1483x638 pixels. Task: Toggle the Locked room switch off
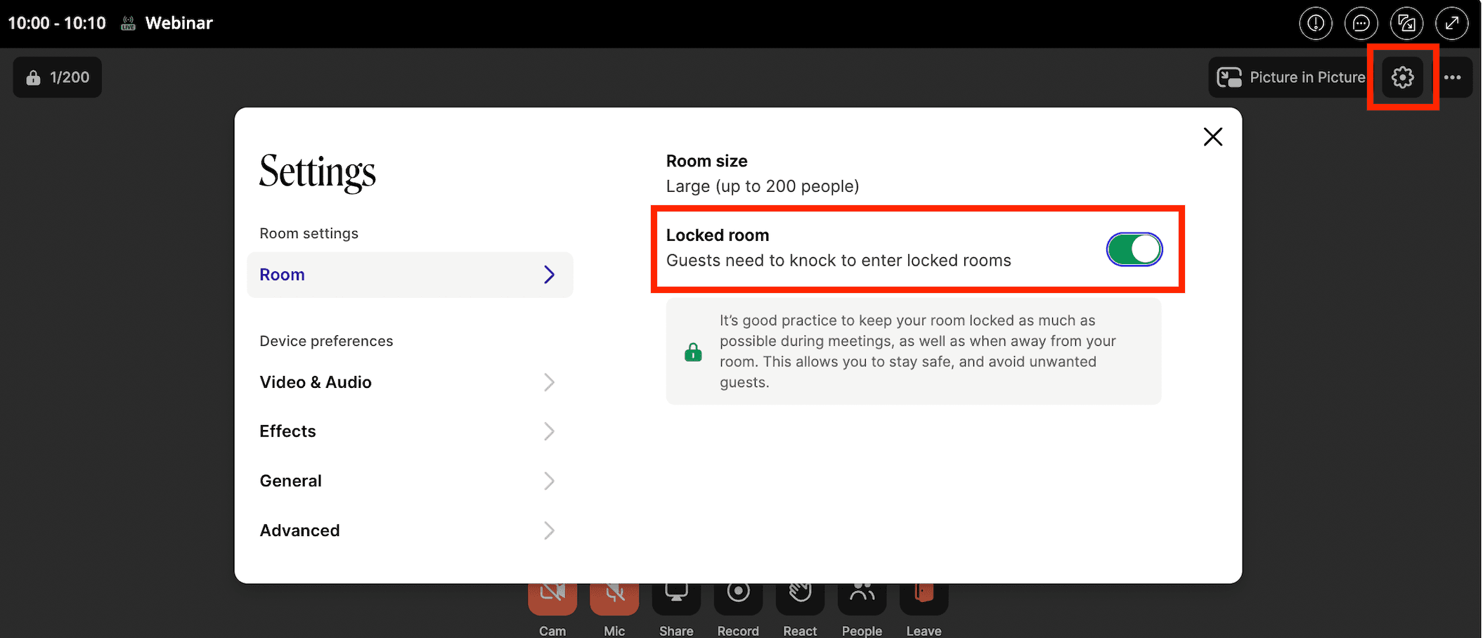point(1134,249)
